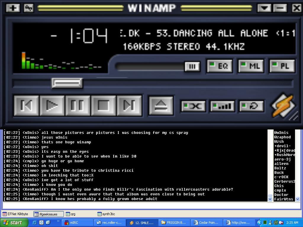Select +devil- in the nick list

click(x=282, y=146)
